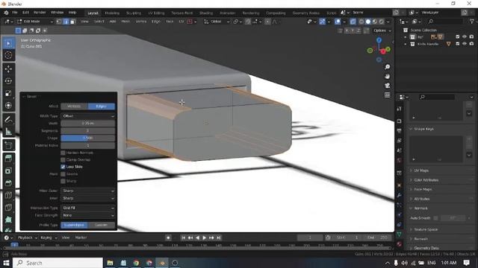Choose Superellipse profile type
The width and height of the screenshot is (478, 268).
(74, 225)
